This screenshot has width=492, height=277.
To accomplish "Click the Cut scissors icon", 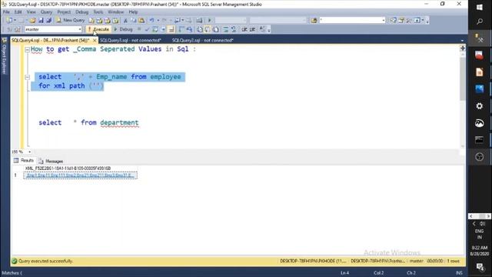I will [x=125, y=21].
